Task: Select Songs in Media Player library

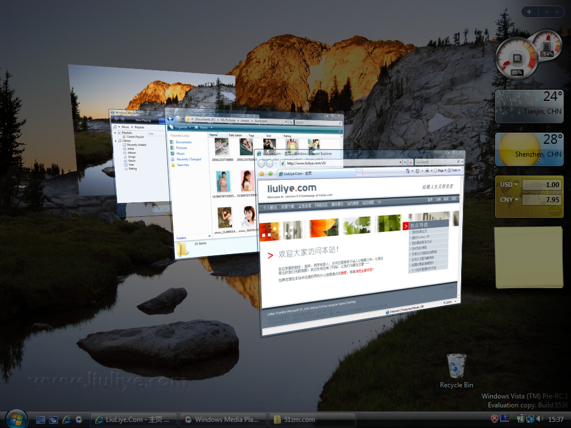Action: click(129, 157)
